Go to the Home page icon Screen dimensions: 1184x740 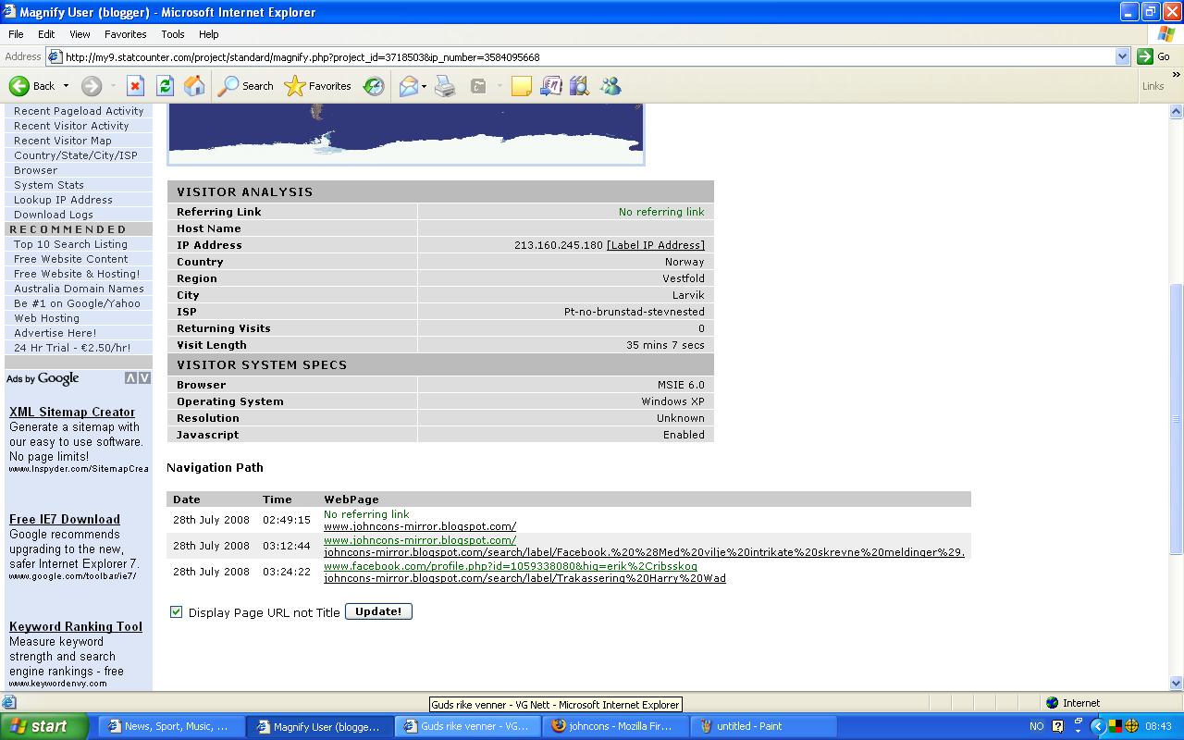coord(194,86)
